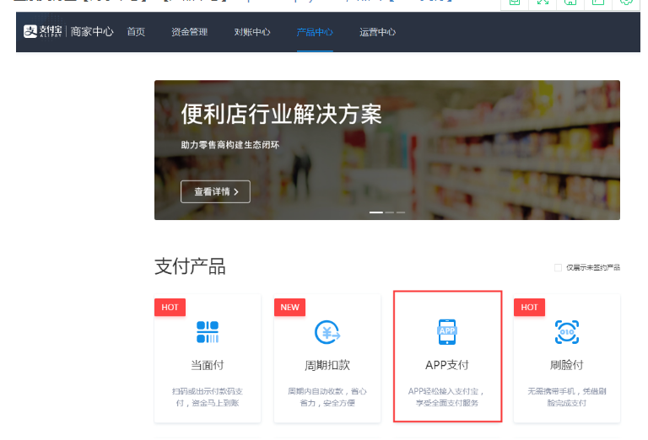Click the Alipay 支付宝 logo
Image resolution: width=648 pixels, height=440 pixels.
click(x=42, y=31)
